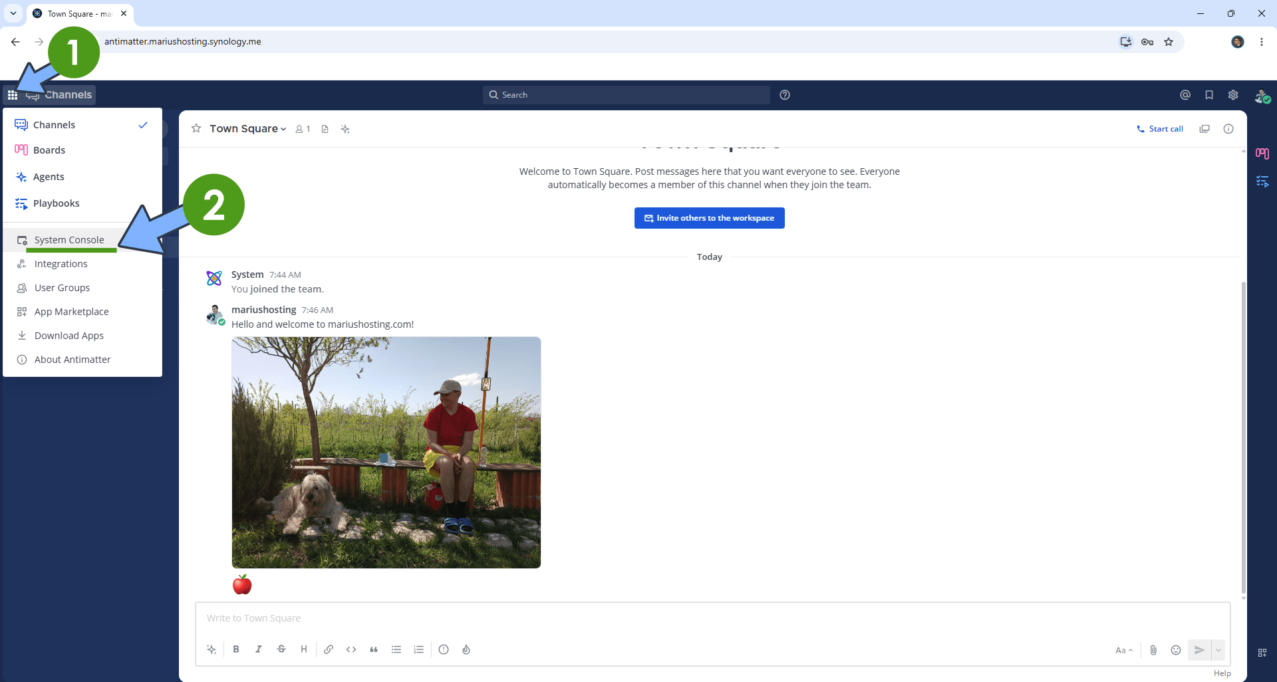Open the garden photo attachment
The height and width of the screenshot is (682, 1277).
click(386, 453)
